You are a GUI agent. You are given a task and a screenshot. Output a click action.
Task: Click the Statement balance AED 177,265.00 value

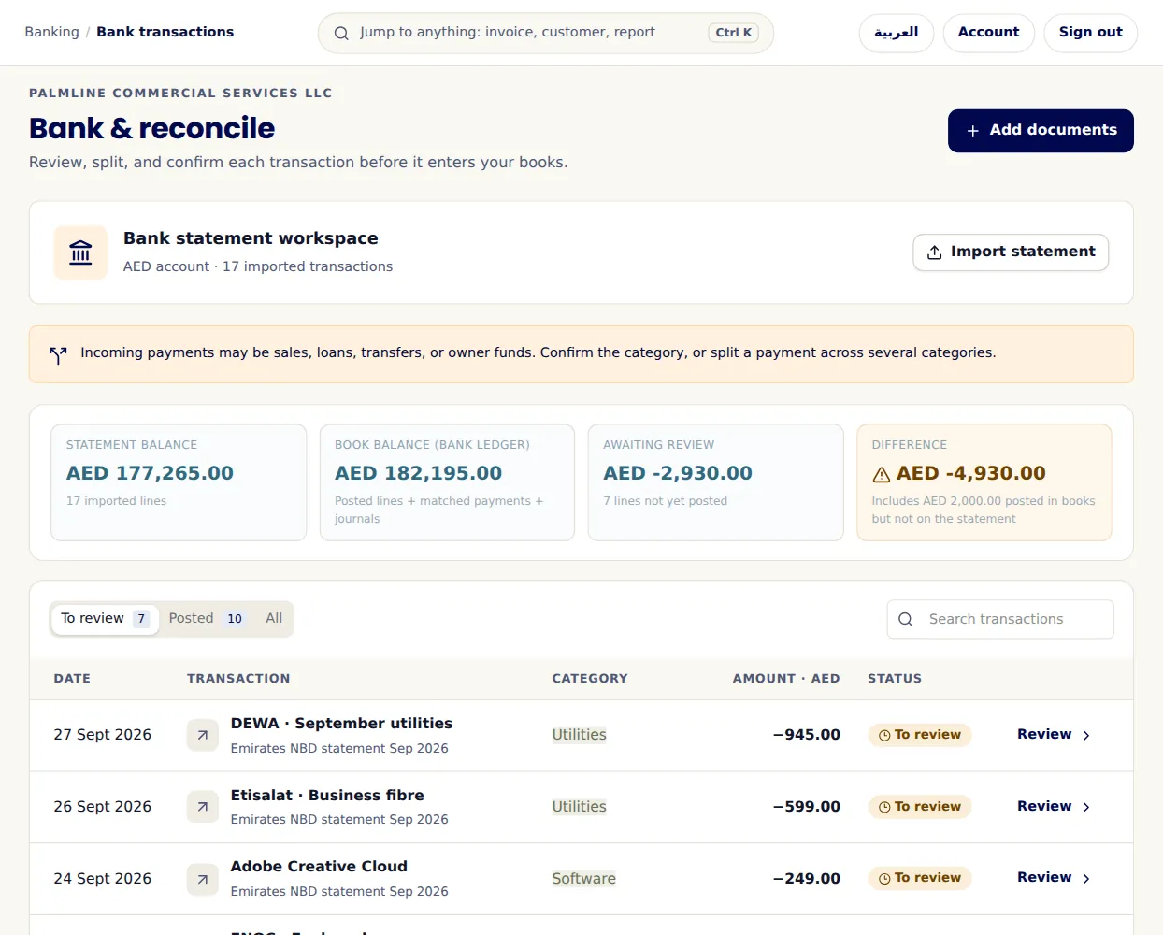pos(150,474)
